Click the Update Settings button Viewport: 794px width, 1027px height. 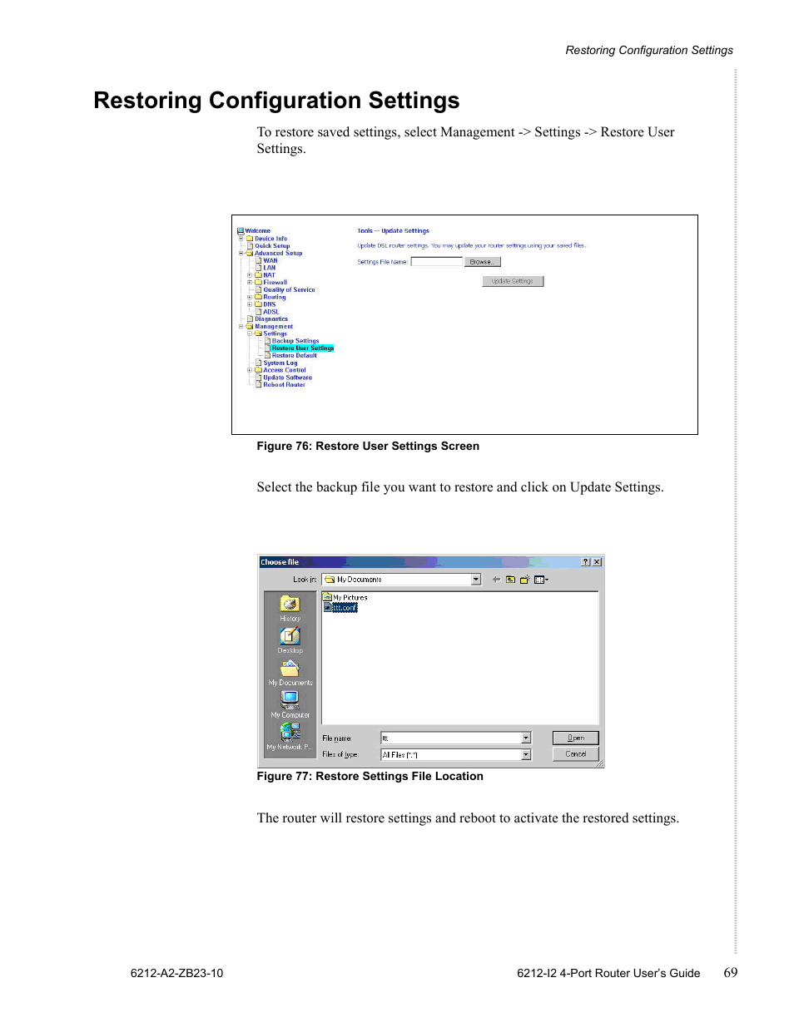tap(513, 281)
